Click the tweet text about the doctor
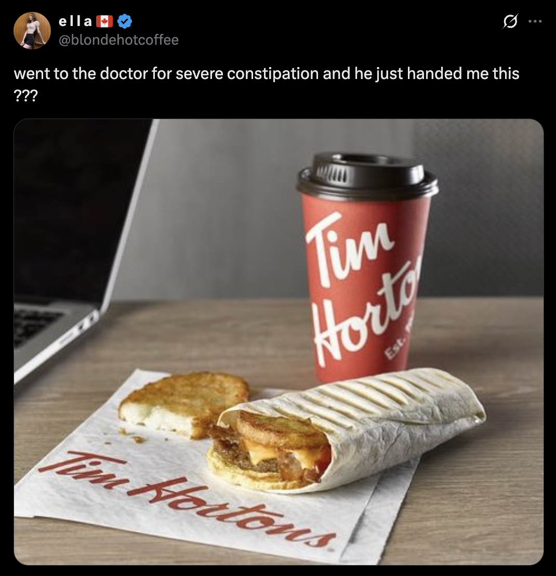The width and height of the screenshot is (556, 576). (267, 73)
